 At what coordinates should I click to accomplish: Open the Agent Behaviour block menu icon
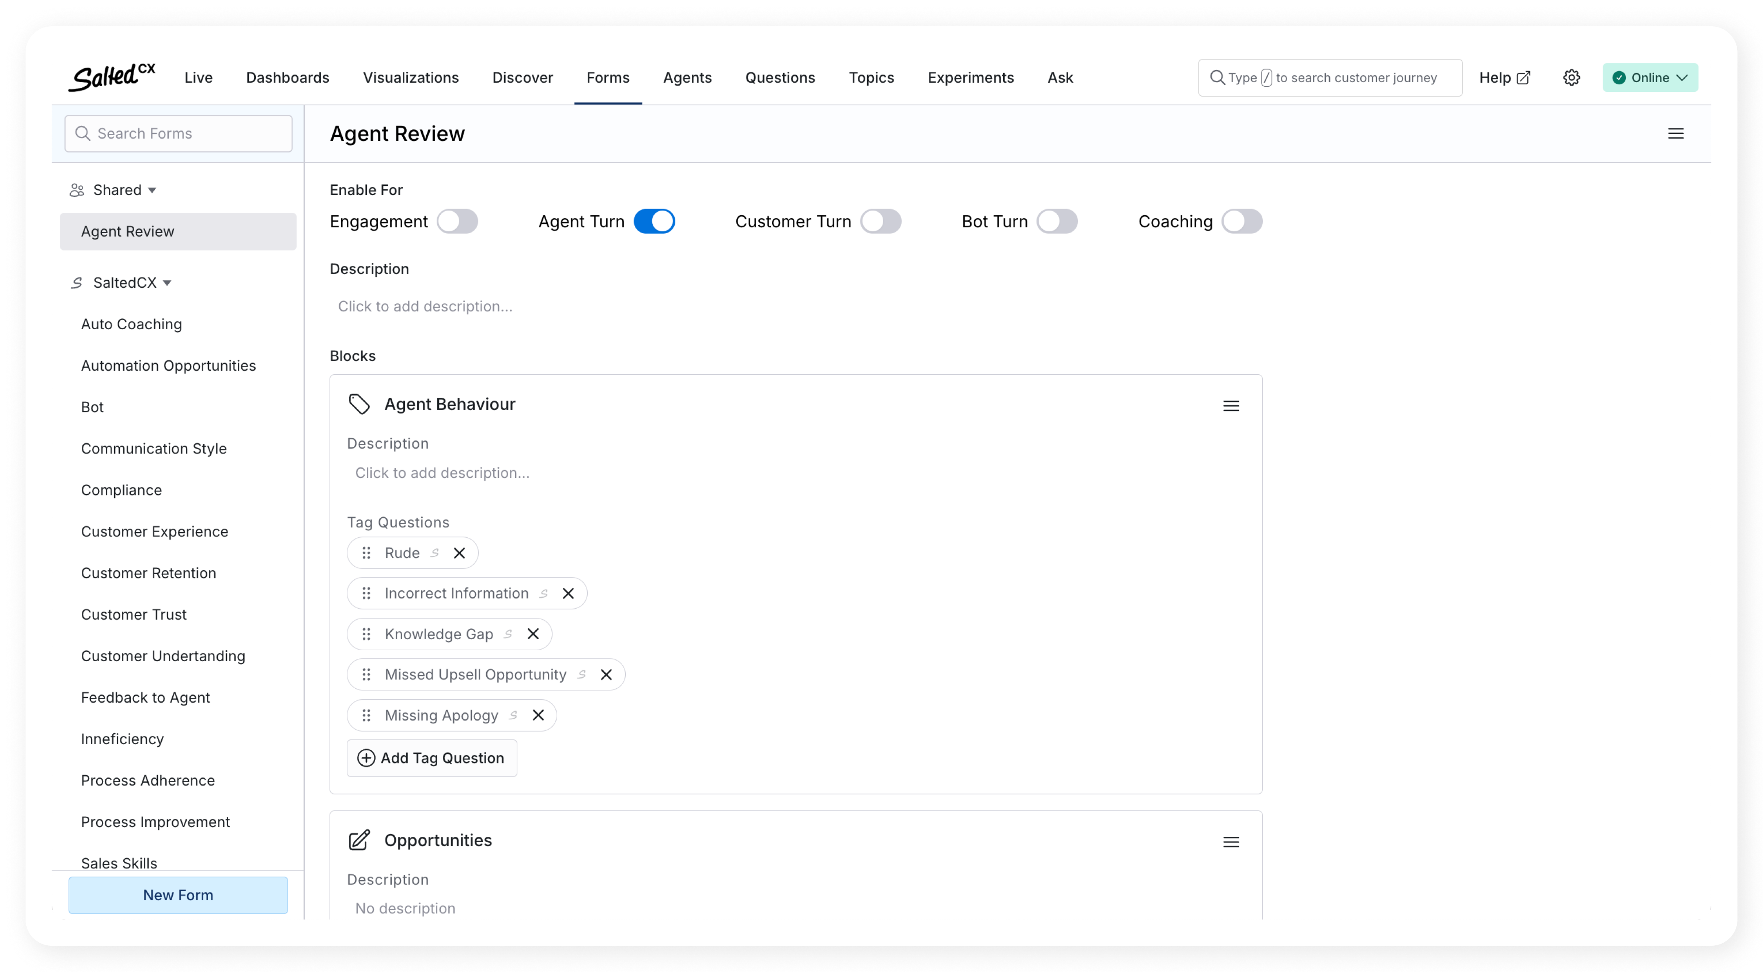pyautogui.click(x=1230, y=406)
